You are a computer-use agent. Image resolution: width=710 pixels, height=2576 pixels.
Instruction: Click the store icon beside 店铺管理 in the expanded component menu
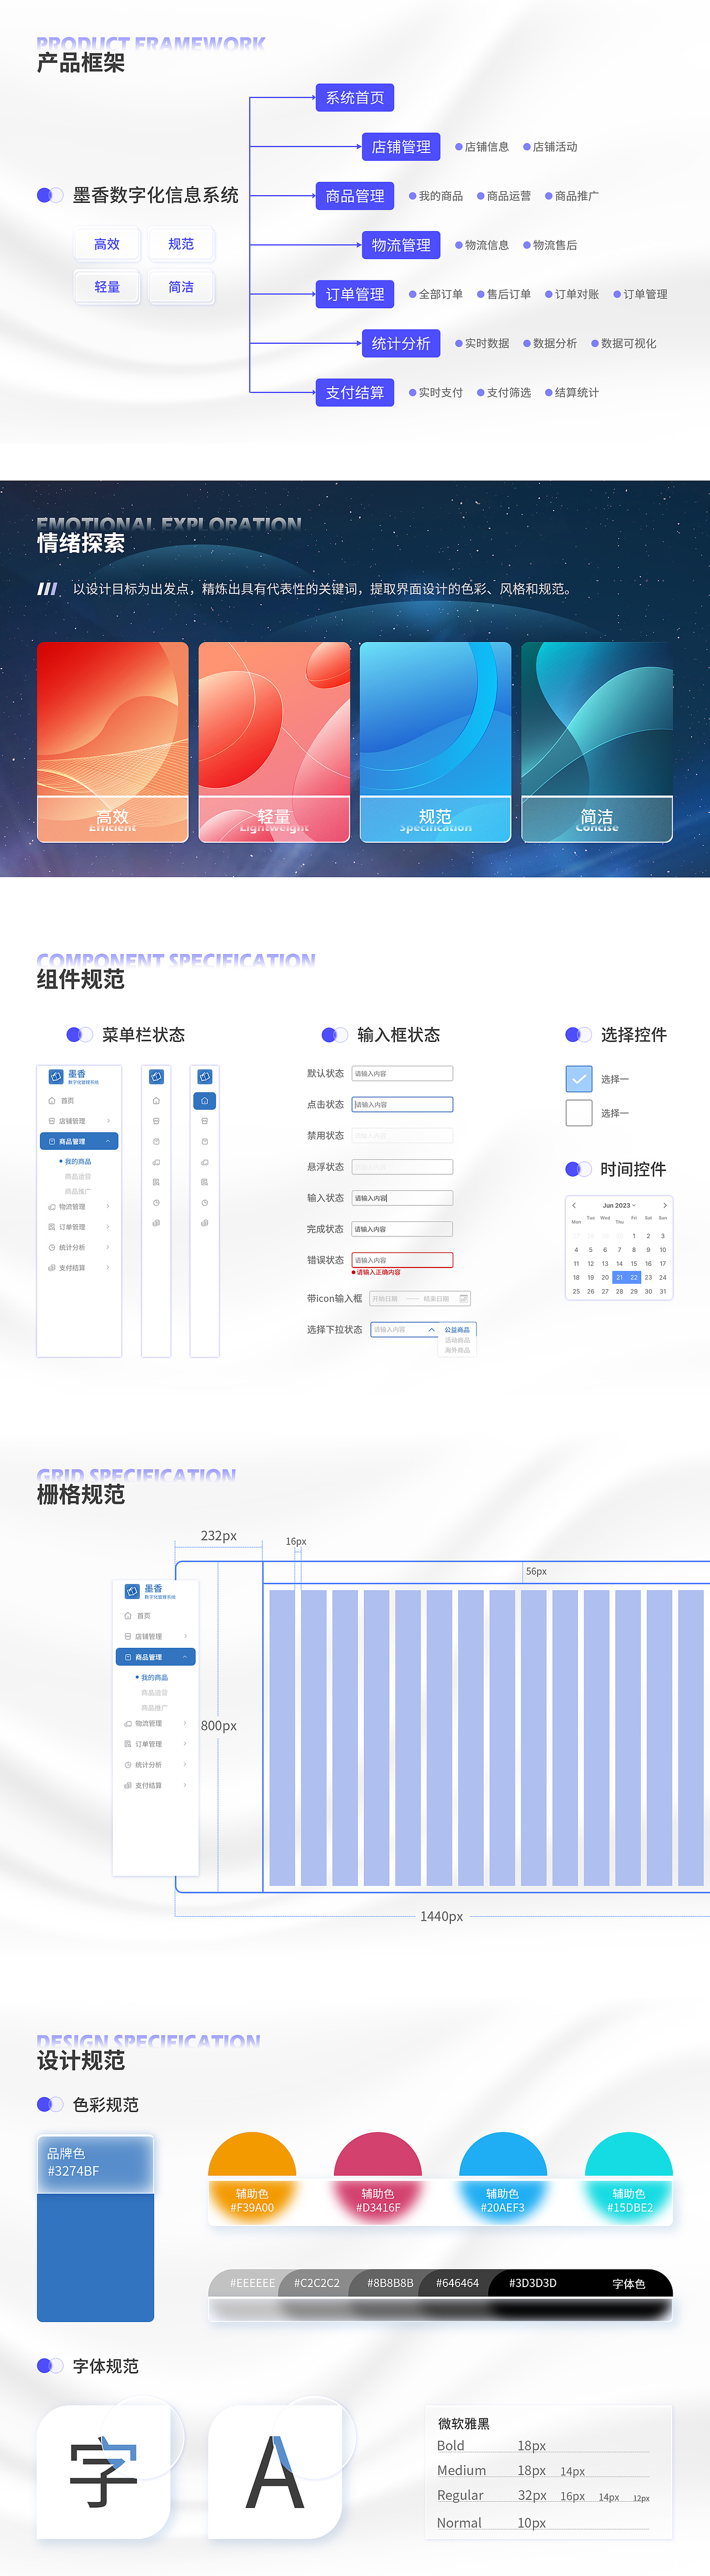click(52, 1121)
